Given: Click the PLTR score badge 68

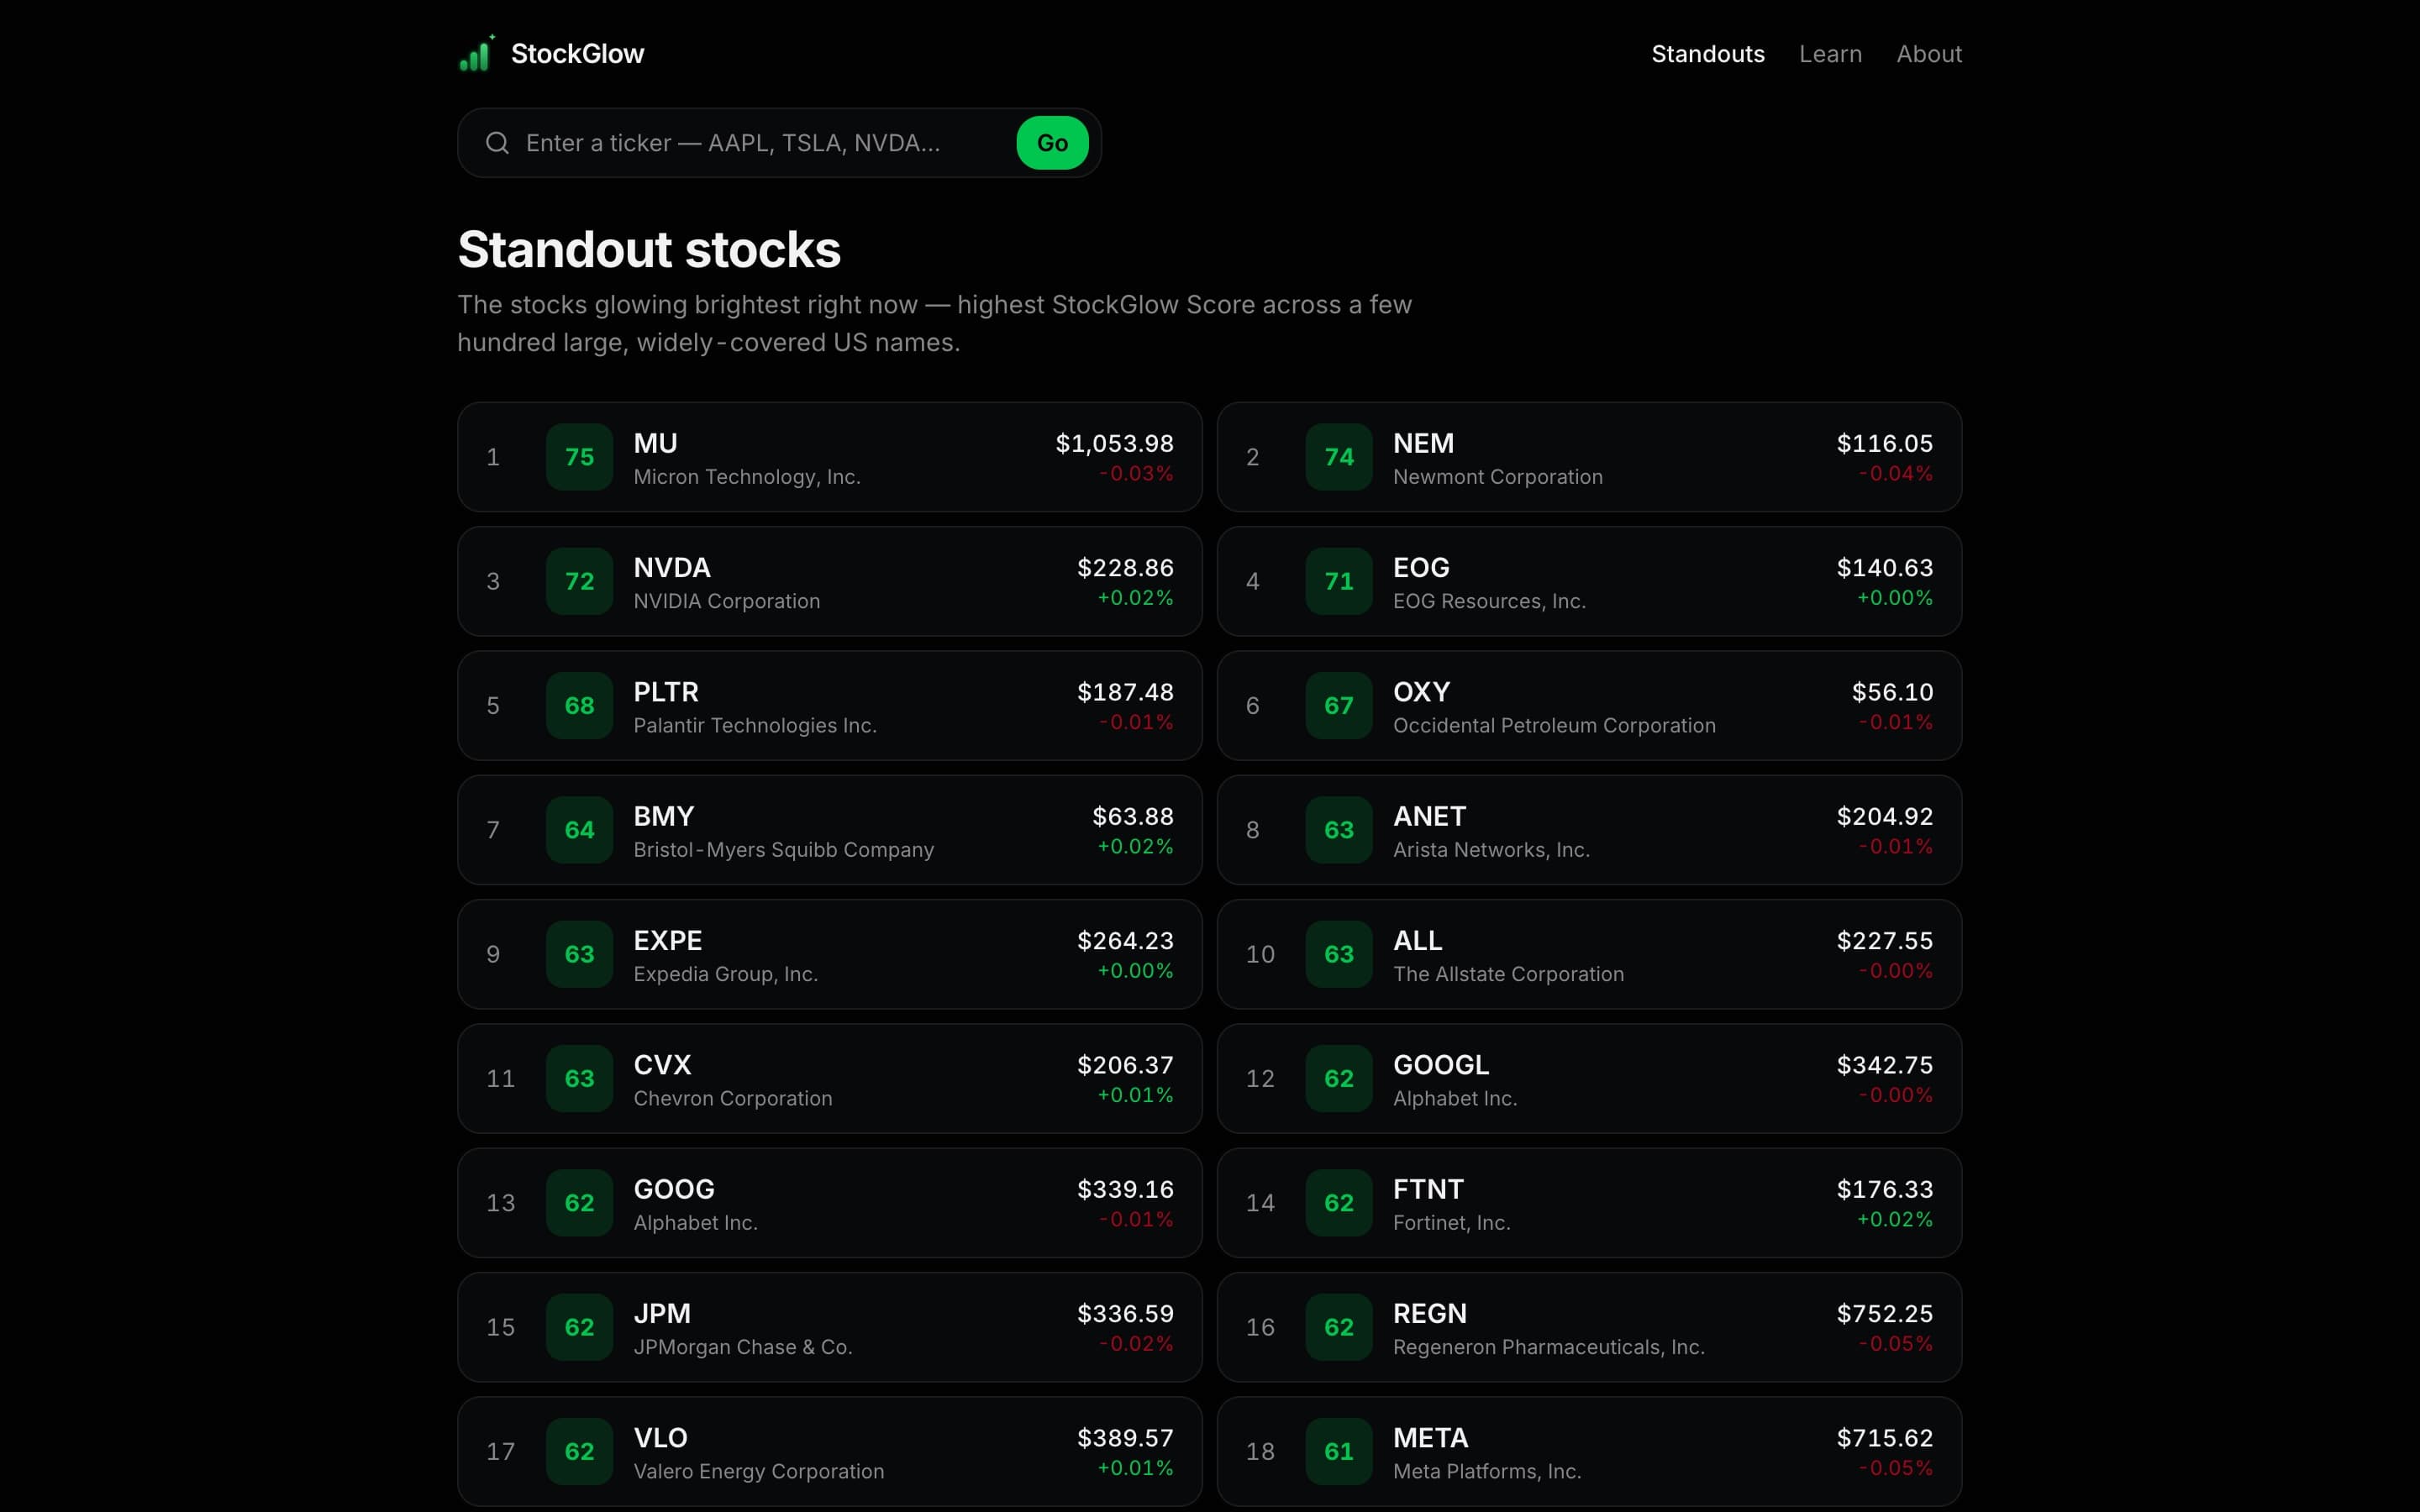Looking at the screenshot, I should (579, 706).
